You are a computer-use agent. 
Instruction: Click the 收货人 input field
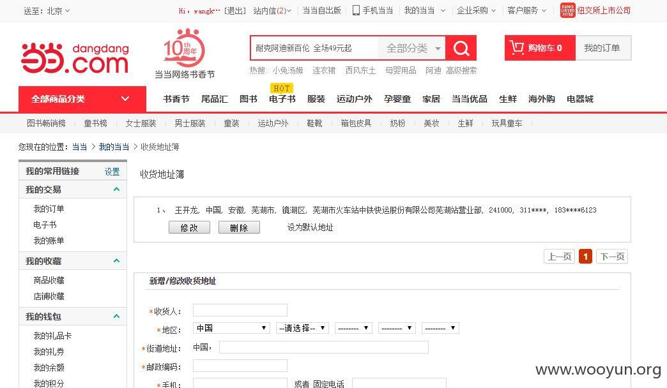(x=240, y=310)
